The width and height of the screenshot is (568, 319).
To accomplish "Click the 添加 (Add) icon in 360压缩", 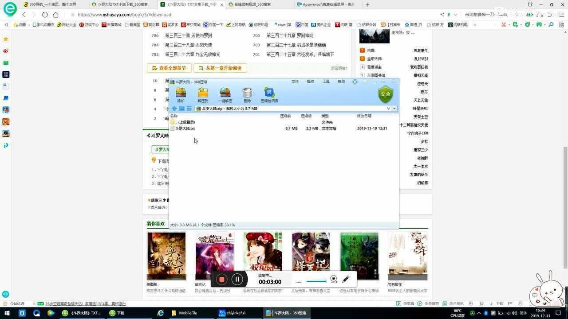I will (x=181, y=95).
